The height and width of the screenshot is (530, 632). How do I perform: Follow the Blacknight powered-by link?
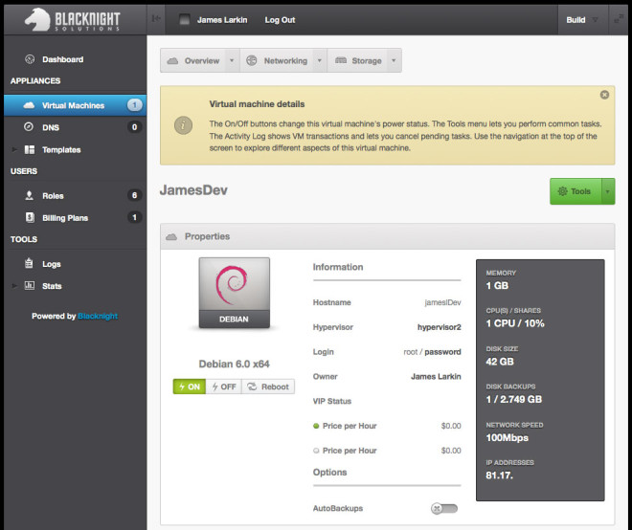[x=98, y=316]
